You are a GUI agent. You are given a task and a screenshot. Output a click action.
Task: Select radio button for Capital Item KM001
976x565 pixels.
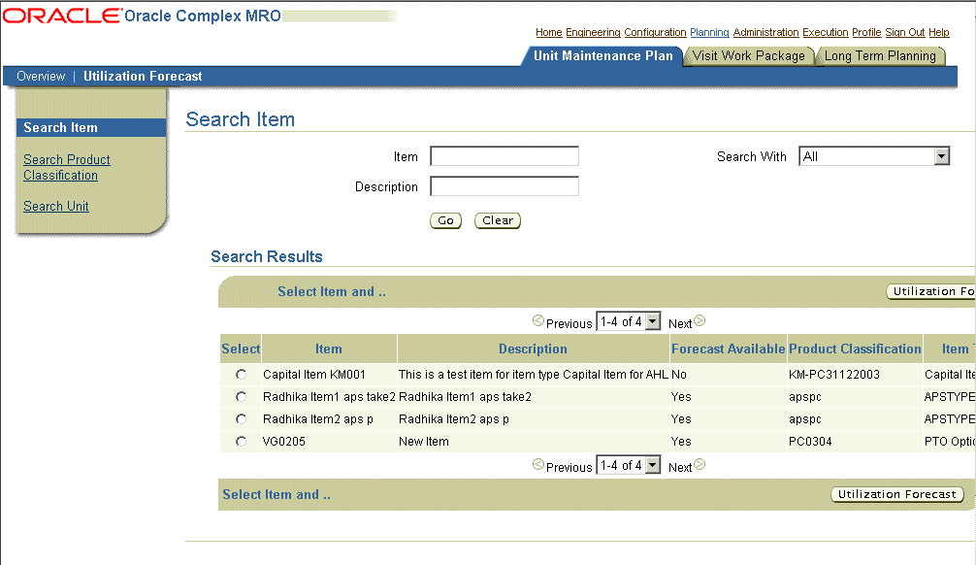tap(241, 375)
